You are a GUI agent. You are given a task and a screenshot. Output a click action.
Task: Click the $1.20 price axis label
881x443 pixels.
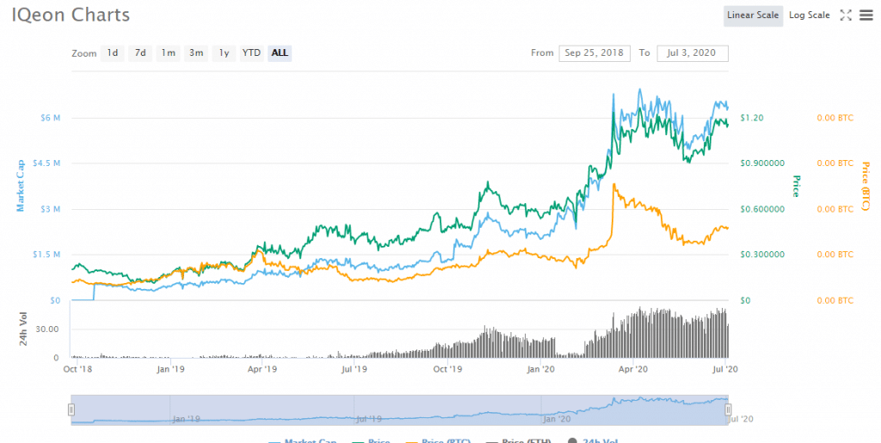coord(752,117)
